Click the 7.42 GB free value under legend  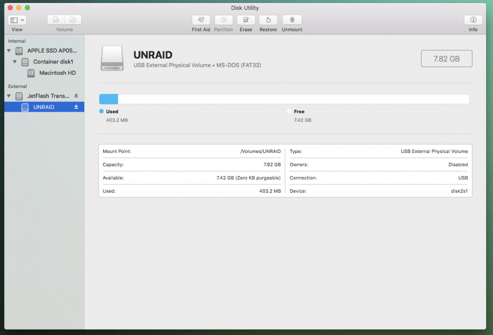click(x=303, y=120)
